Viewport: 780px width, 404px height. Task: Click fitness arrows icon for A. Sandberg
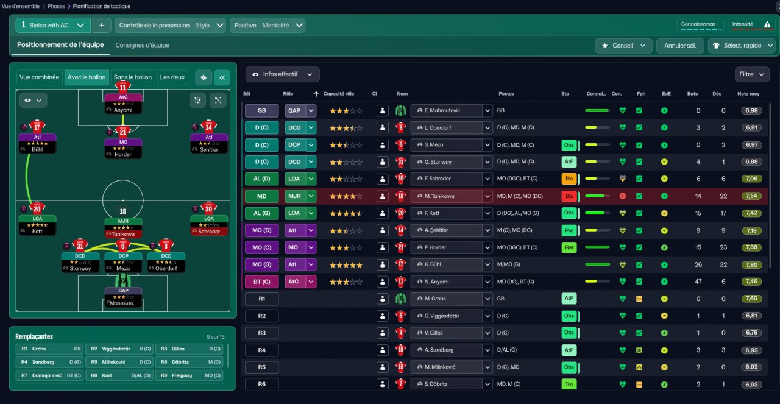coord(639,350)
